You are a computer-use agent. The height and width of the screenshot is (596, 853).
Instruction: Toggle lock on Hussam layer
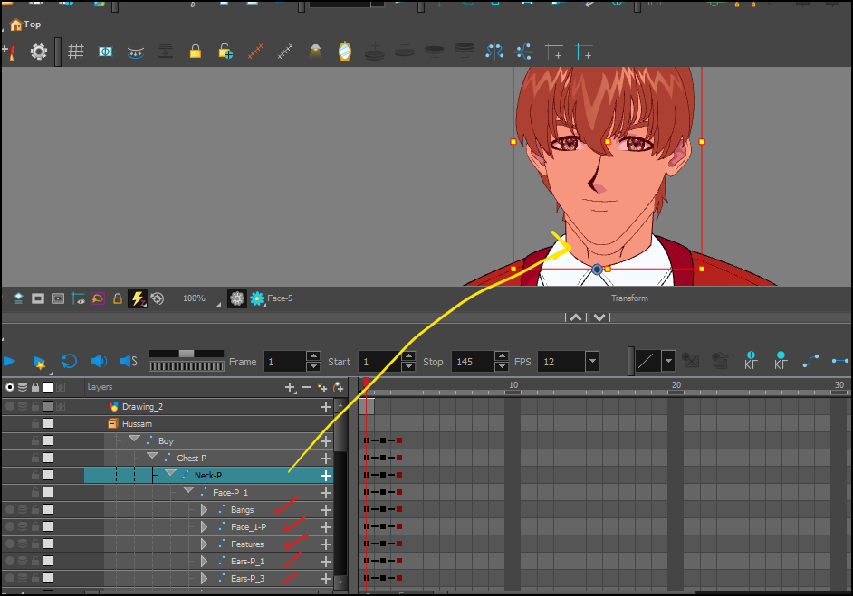[35, 424]
